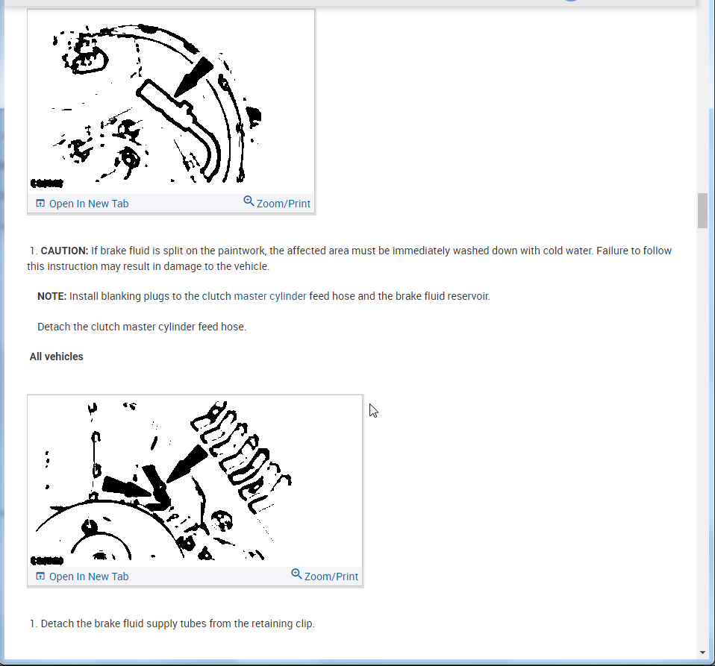
Task: Click 'Detach the clutch master cylinder feed hose.'
Action: coord(142,327)
